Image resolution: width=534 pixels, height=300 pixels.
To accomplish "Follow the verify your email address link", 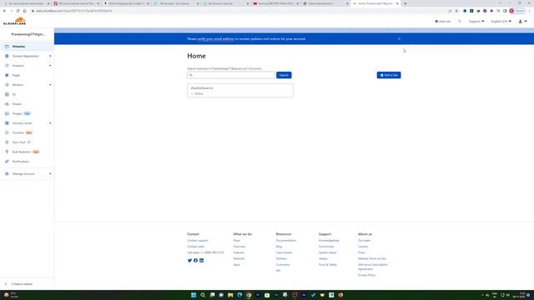I will point(216,39).
